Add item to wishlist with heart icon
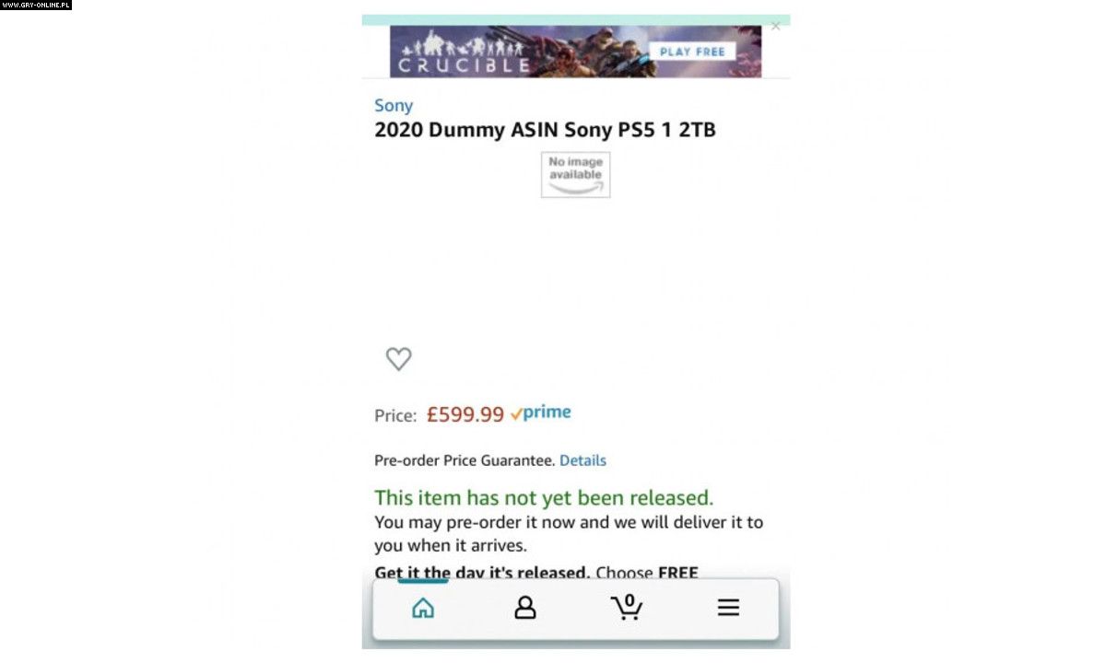 pos(398,359)
